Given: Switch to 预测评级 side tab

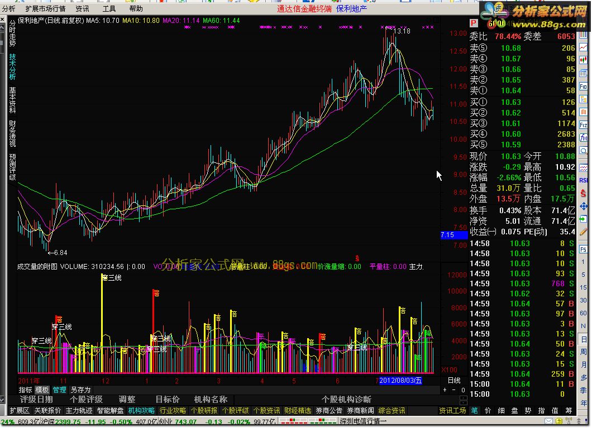Looking at the screenshot, I should point(12,167).
